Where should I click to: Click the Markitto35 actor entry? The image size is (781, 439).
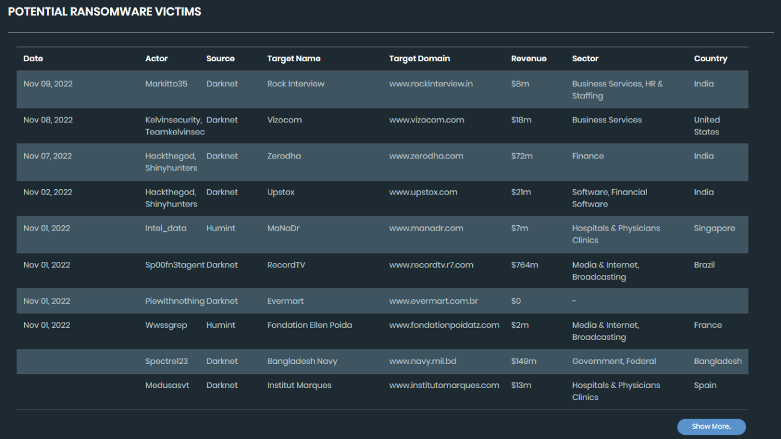point(166,84)
